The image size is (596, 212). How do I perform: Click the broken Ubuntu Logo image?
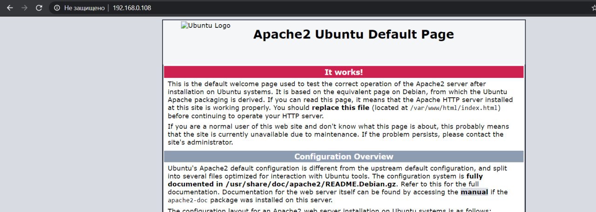click(205, 26)
